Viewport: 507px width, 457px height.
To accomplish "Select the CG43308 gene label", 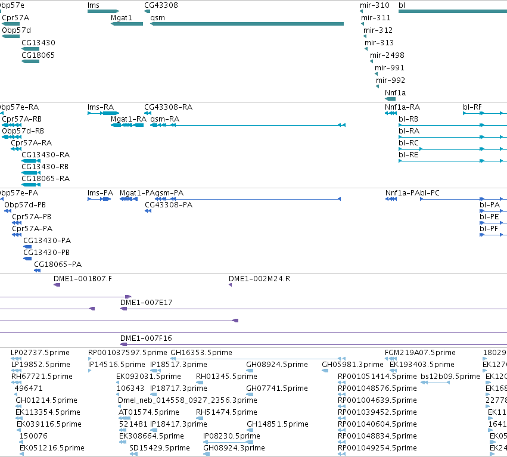I will (x=161, y=5).
